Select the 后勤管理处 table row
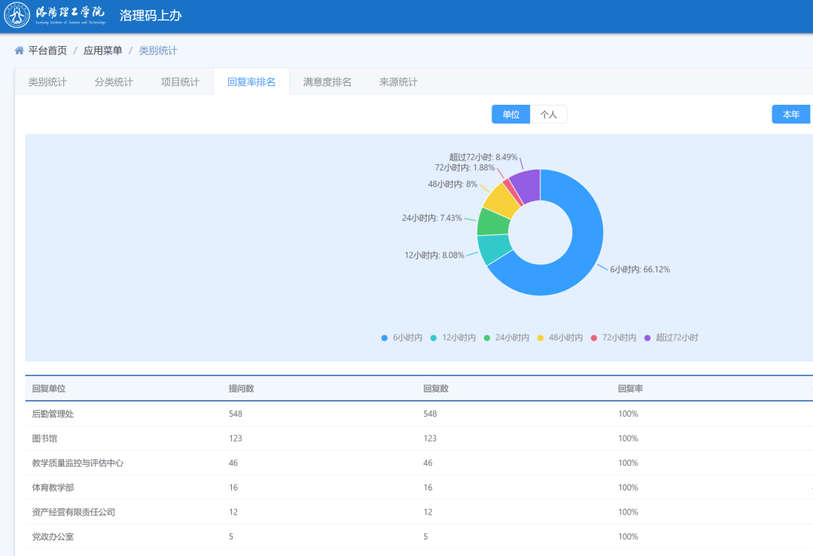The image size is (813, 556). [x=53, y=414]
